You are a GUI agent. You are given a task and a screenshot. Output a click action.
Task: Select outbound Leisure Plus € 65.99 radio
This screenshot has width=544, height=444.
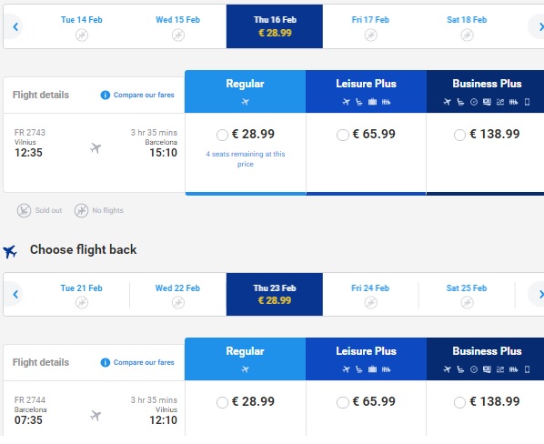tap(342, 135)
